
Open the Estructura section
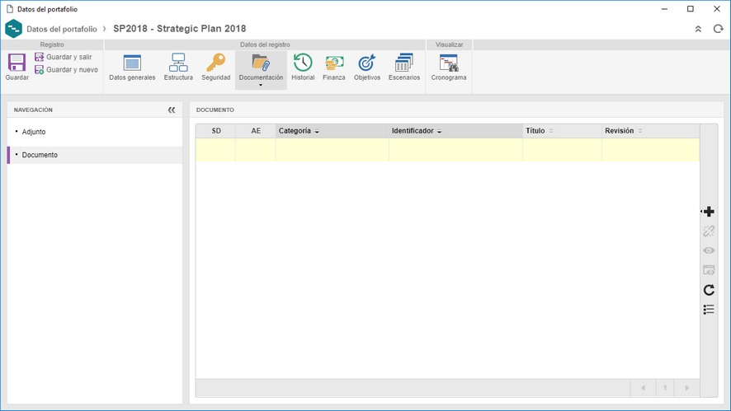click(x=178, y=68)
